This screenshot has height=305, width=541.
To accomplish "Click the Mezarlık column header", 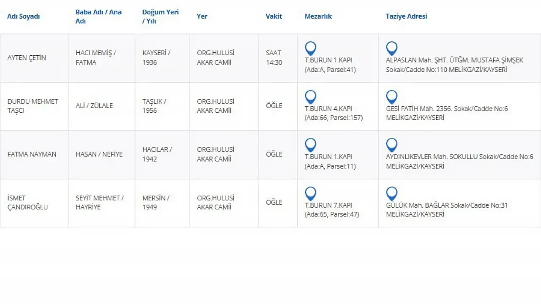I will click(318, 16).
